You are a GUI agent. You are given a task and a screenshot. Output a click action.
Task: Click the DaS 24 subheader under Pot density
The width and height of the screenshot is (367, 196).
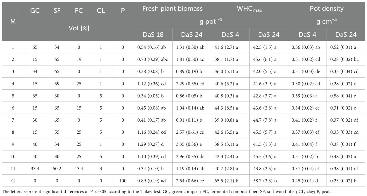pos(346,35)
